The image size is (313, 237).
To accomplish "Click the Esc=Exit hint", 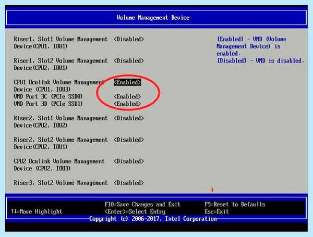I will pos(216,211).
